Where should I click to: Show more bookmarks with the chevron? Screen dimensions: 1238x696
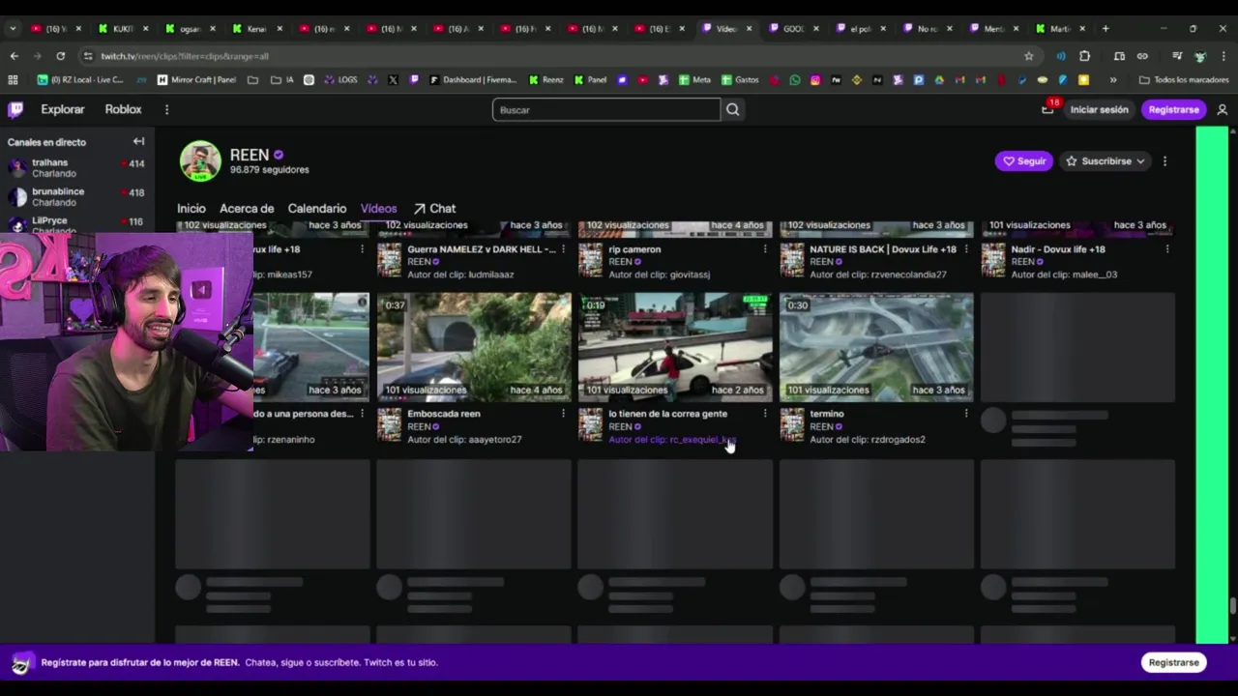1113,79
